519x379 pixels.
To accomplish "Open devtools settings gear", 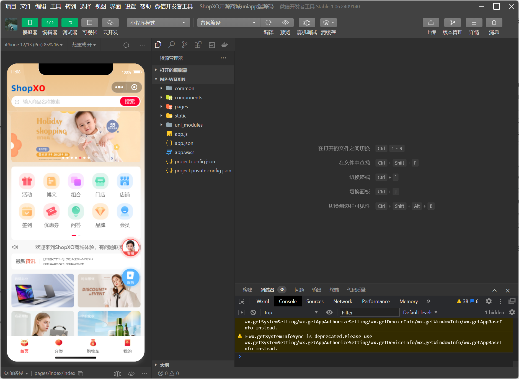I will tap(489, 301).
